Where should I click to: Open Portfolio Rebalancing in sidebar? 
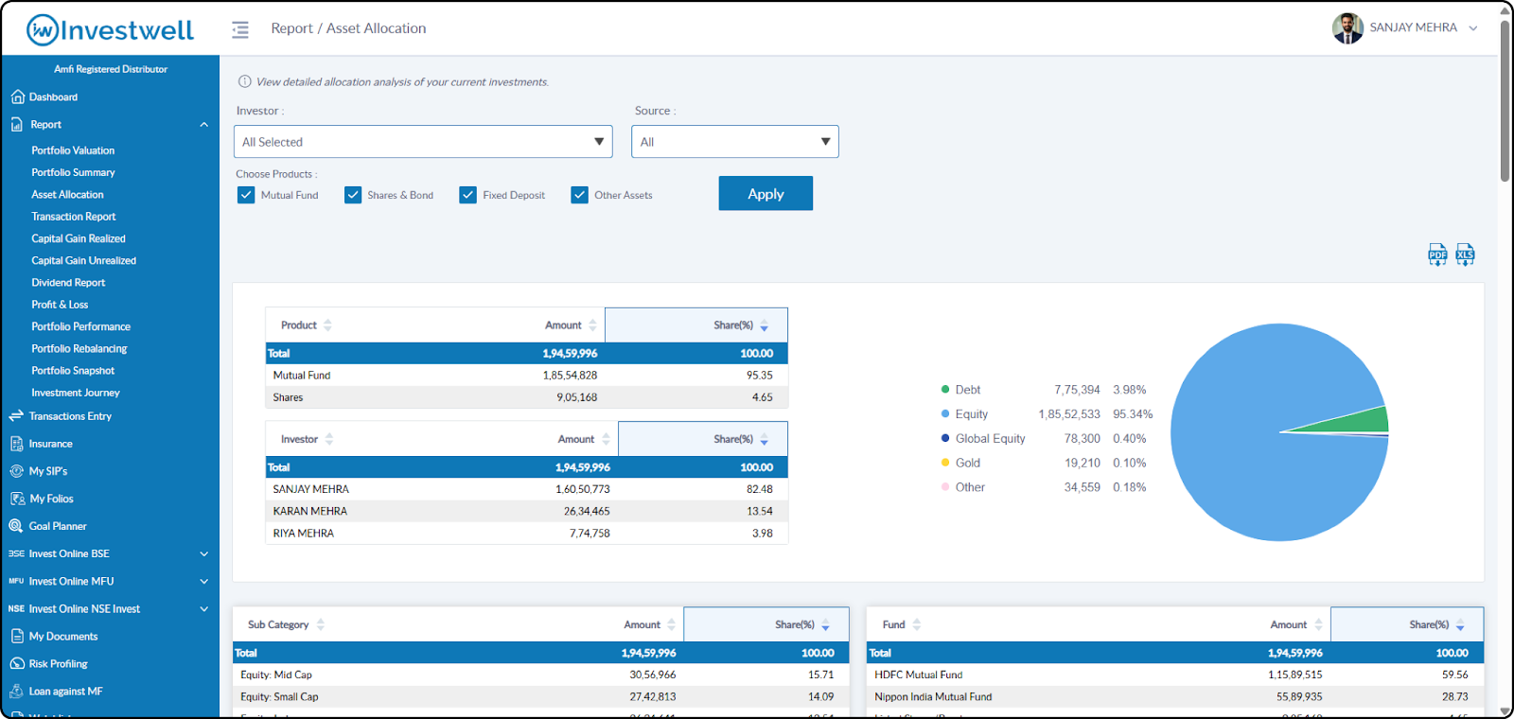[79, 348]
